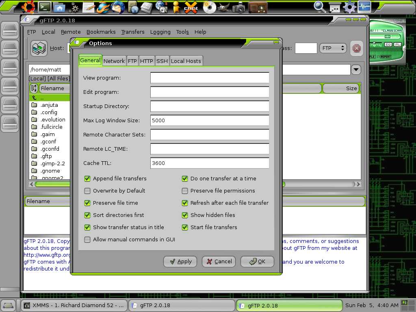Screen dimensions: 416x312
Task: Switch to the FTP options tab
Action: [x=132, y=61]
